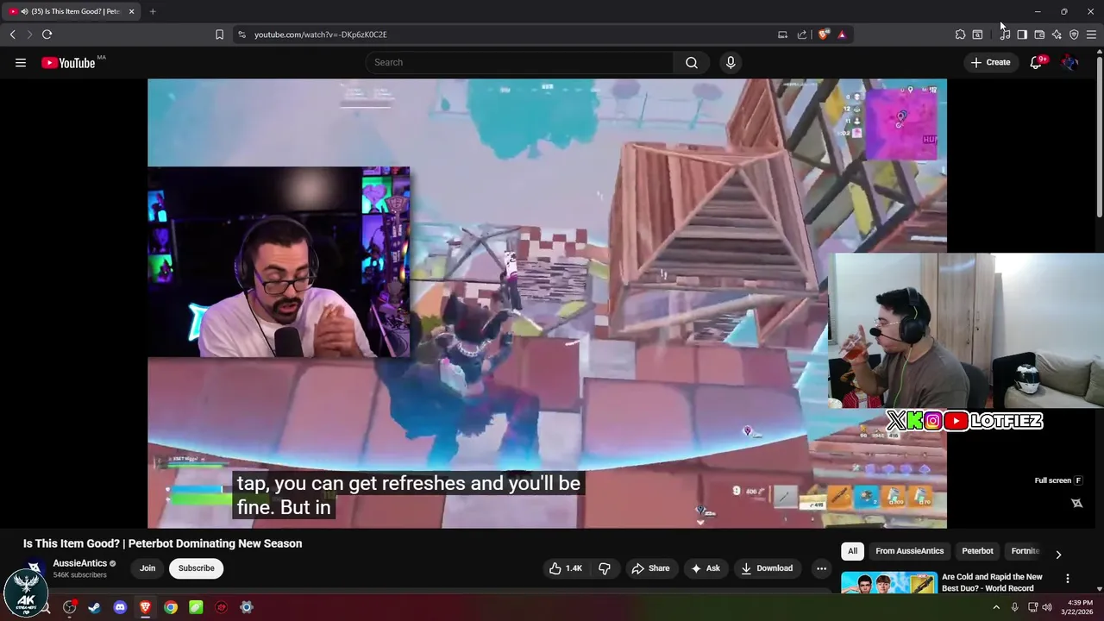
Task: Click '546K subscribers' text
Action: click(x=79, y=575)
